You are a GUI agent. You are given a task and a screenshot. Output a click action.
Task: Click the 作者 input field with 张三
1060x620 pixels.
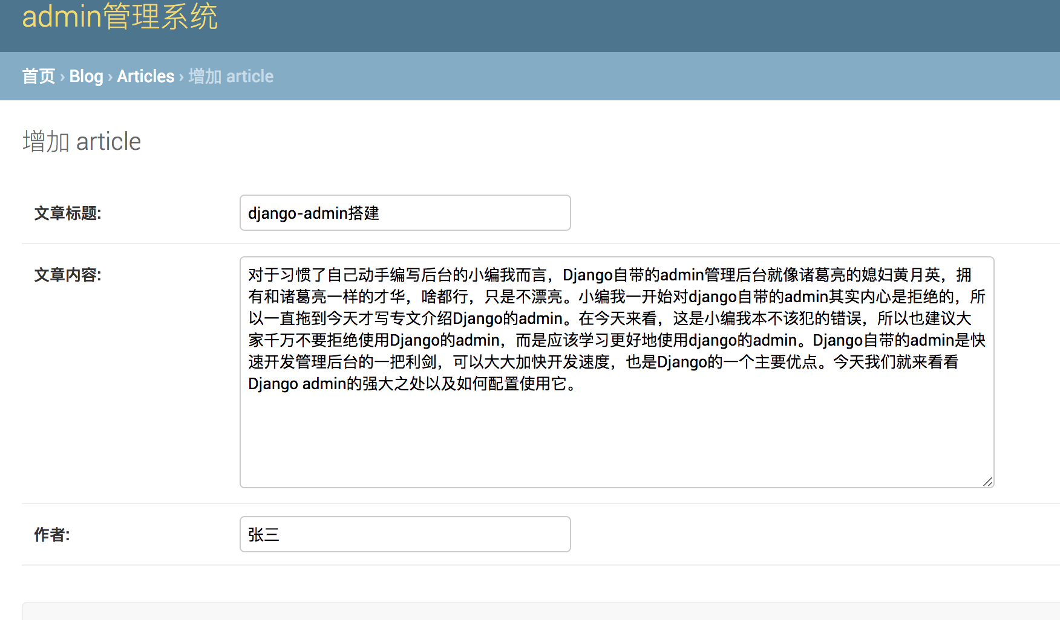(x=405, y=534)
